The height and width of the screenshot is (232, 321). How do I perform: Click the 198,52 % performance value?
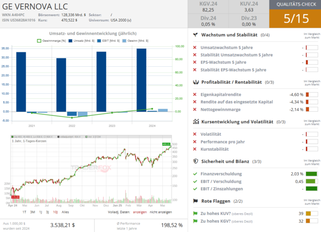(172, 225)
